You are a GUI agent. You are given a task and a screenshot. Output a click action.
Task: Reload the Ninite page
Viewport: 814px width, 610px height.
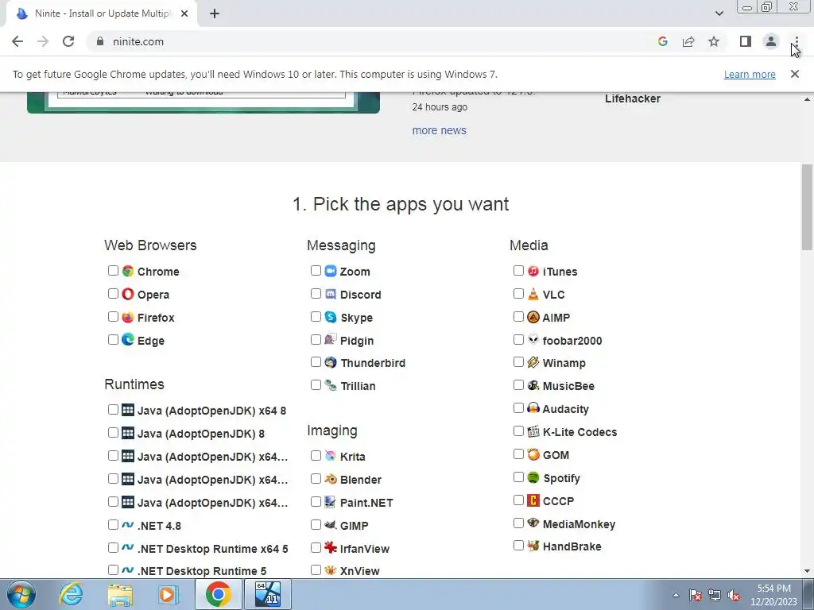click(68, 41)
